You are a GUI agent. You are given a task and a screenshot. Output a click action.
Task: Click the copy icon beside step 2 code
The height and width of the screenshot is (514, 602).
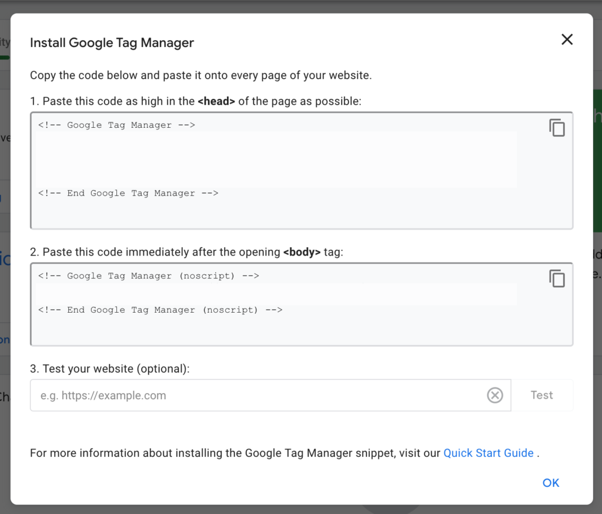coord(557,278)
